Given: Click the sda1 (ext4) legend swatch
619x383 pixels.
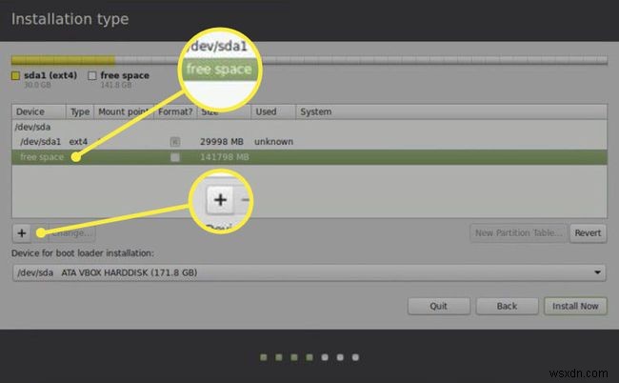Looking at the screenshot, I should click(16, 75).
